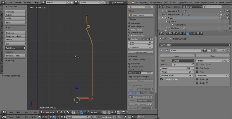
Task: Open the Render menu
Action: (18, 3)
